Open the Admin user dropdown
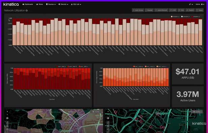Viewport: 208px width, 133px height. coord(200,4)
